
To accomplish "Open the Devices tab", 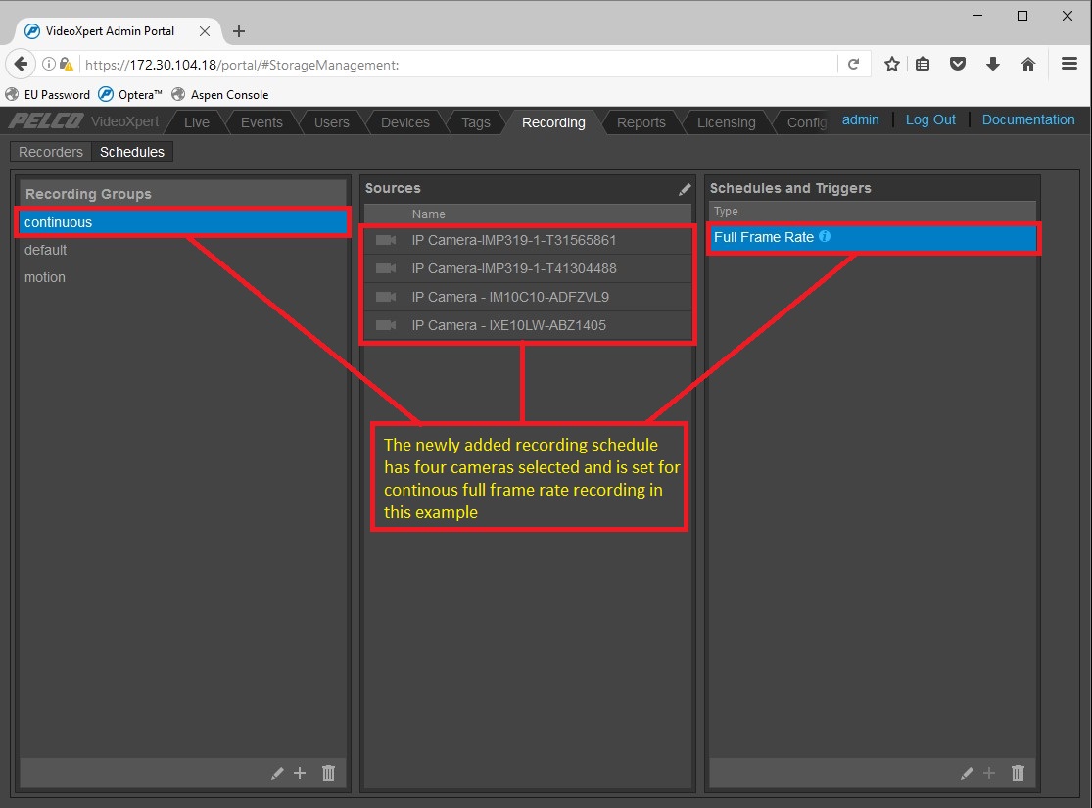I will coord(404,122).
